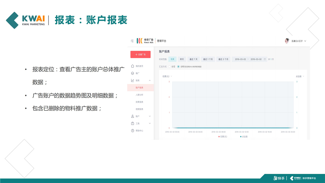This screenshot has height=183, width=325.
Task: Click the 快手营销平台 footer logo
Action: pyautogui.click(x=303, y=178)
